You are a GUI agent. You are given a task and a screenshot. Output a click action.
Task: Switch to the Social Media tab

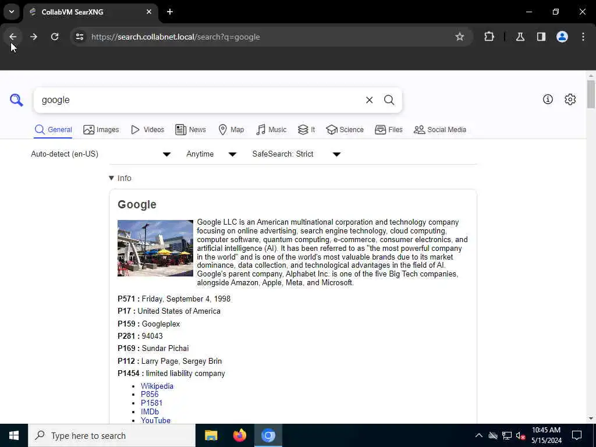(x=440, y=130)
